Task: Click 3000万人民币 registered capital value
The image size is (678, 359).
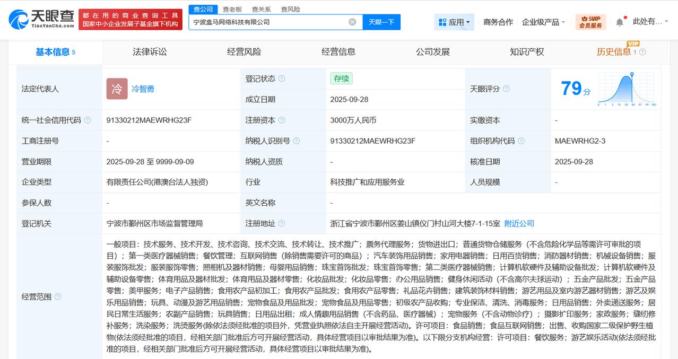Action: [x=353, y=120]
